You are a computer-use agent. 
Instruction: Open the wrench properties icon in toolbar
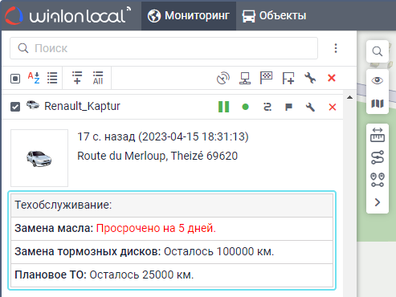[310, 78]
